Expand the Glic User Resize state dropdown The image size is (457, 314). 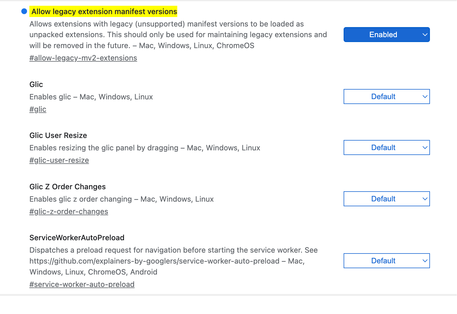[386, 147]
